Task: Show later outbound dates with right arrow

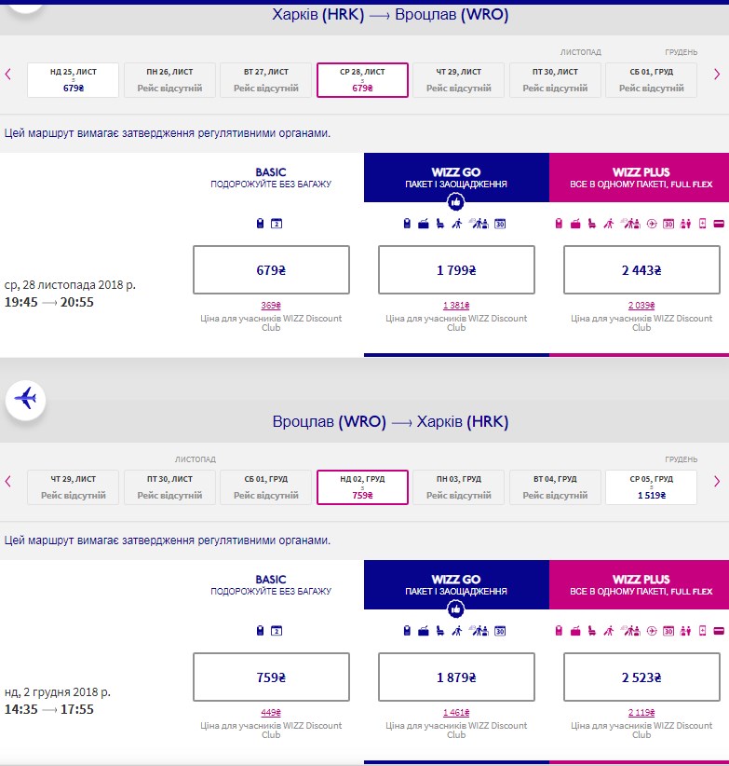Action: click(716, 74)
